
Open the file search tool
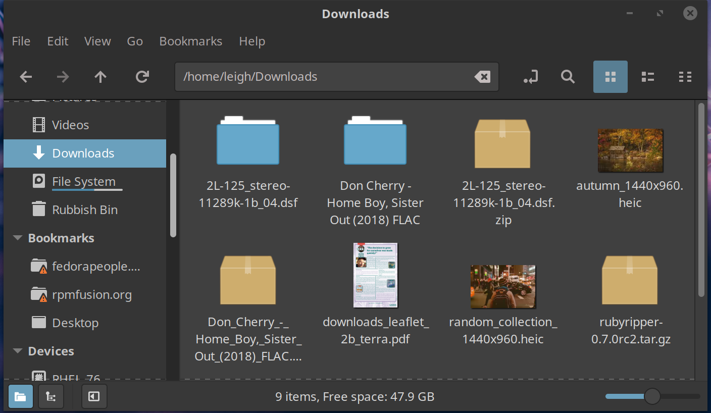click(x=568, y=77)
